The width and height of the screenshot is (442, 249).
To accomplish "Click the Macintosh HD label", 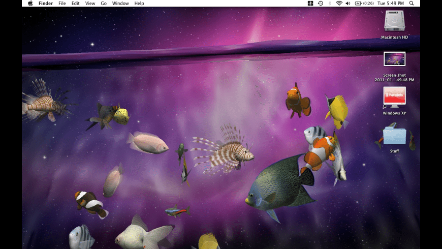I will click(x=394, y=37).
